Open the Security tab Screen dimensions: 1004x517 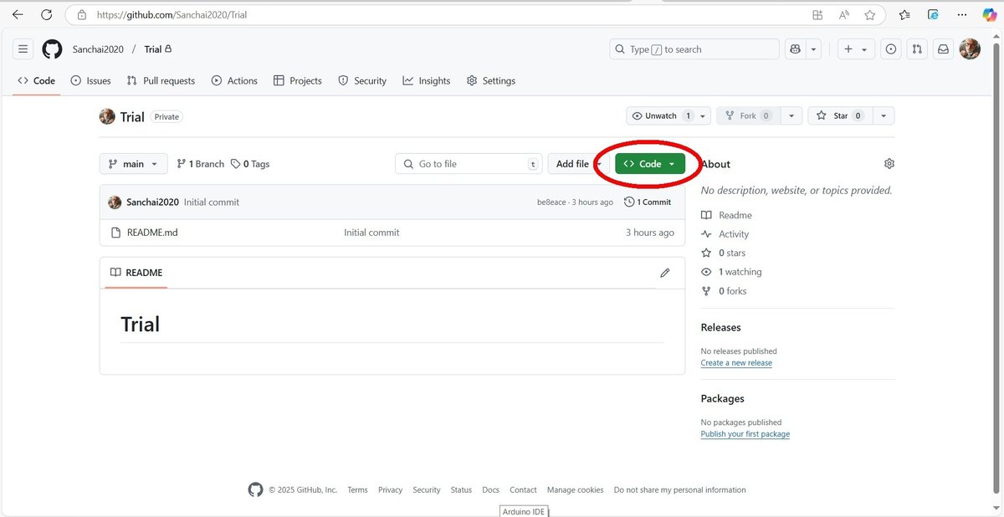[x=362, y=80]
